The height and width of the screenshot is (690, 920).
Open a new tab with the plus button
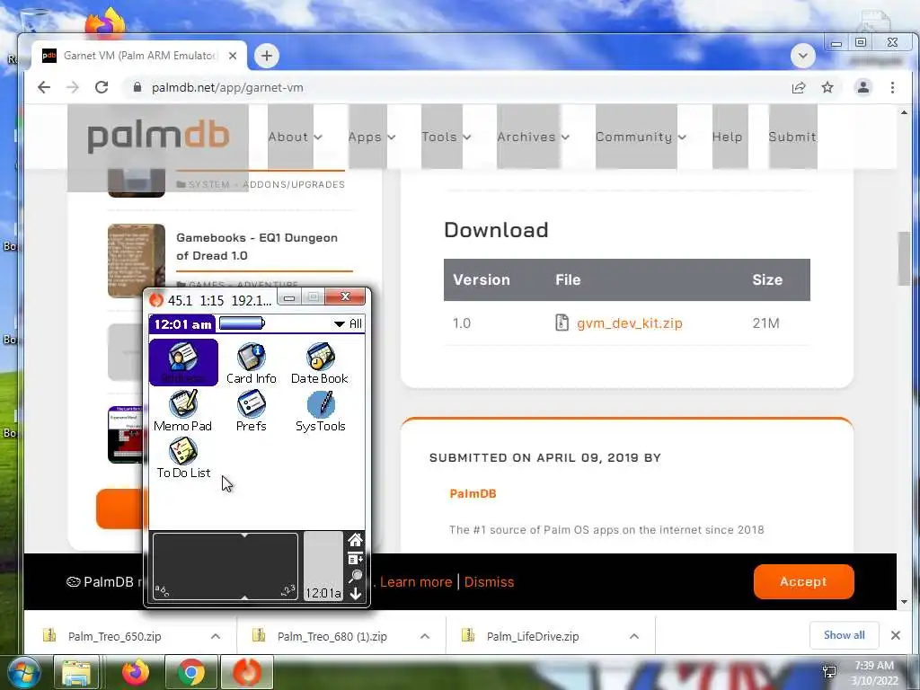point(267,56)
